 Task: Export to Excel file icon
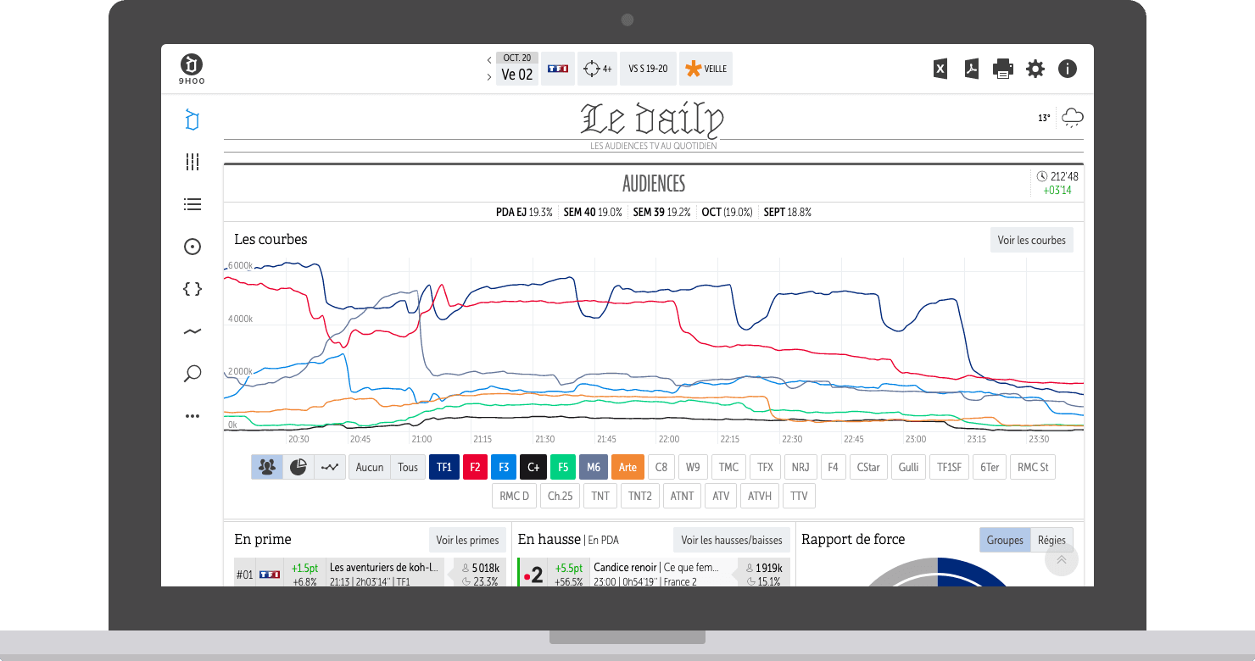pyautogui.click(x=940, y=69)
